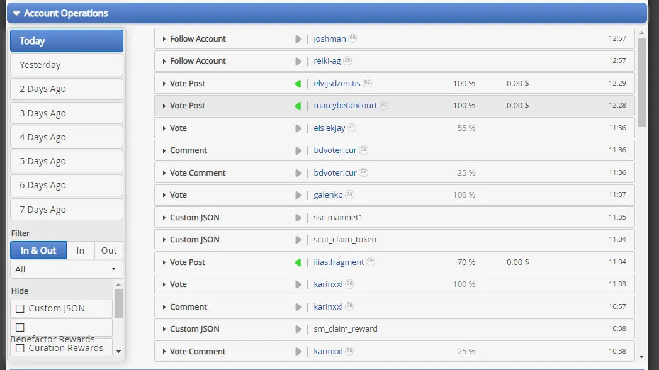The width and height of the screenshot is (659, 370).
Task: Expand the ssc-mainnet1 Custom JSON entry
Action: (x=164, y=218)
